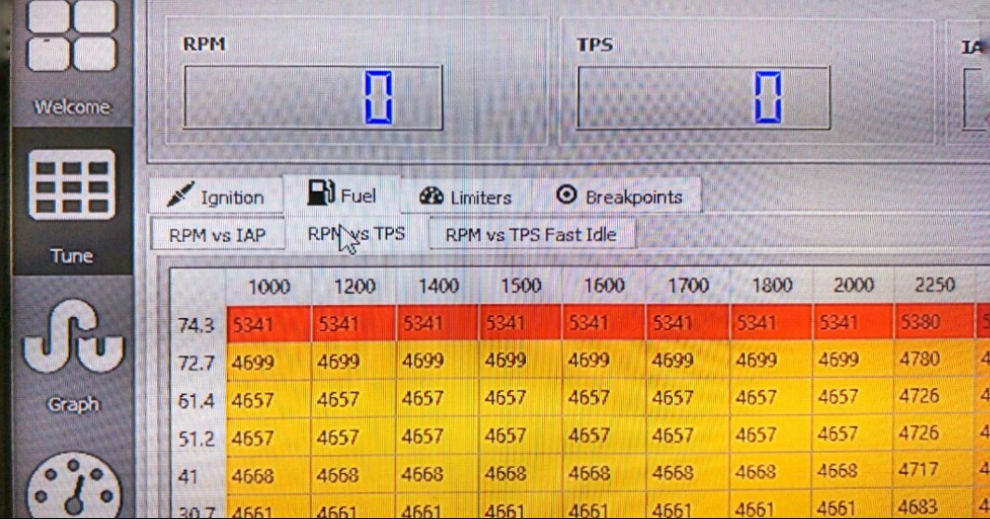Viewport: 990px width, 519px height.
Task: Select cell 4657 at 51.2 and 1600
Action: point(604,435)
